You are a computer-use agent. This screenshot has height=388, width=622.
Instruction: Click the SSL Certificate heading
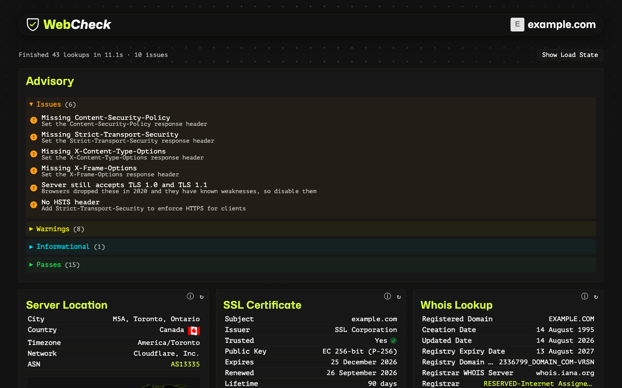262,305
